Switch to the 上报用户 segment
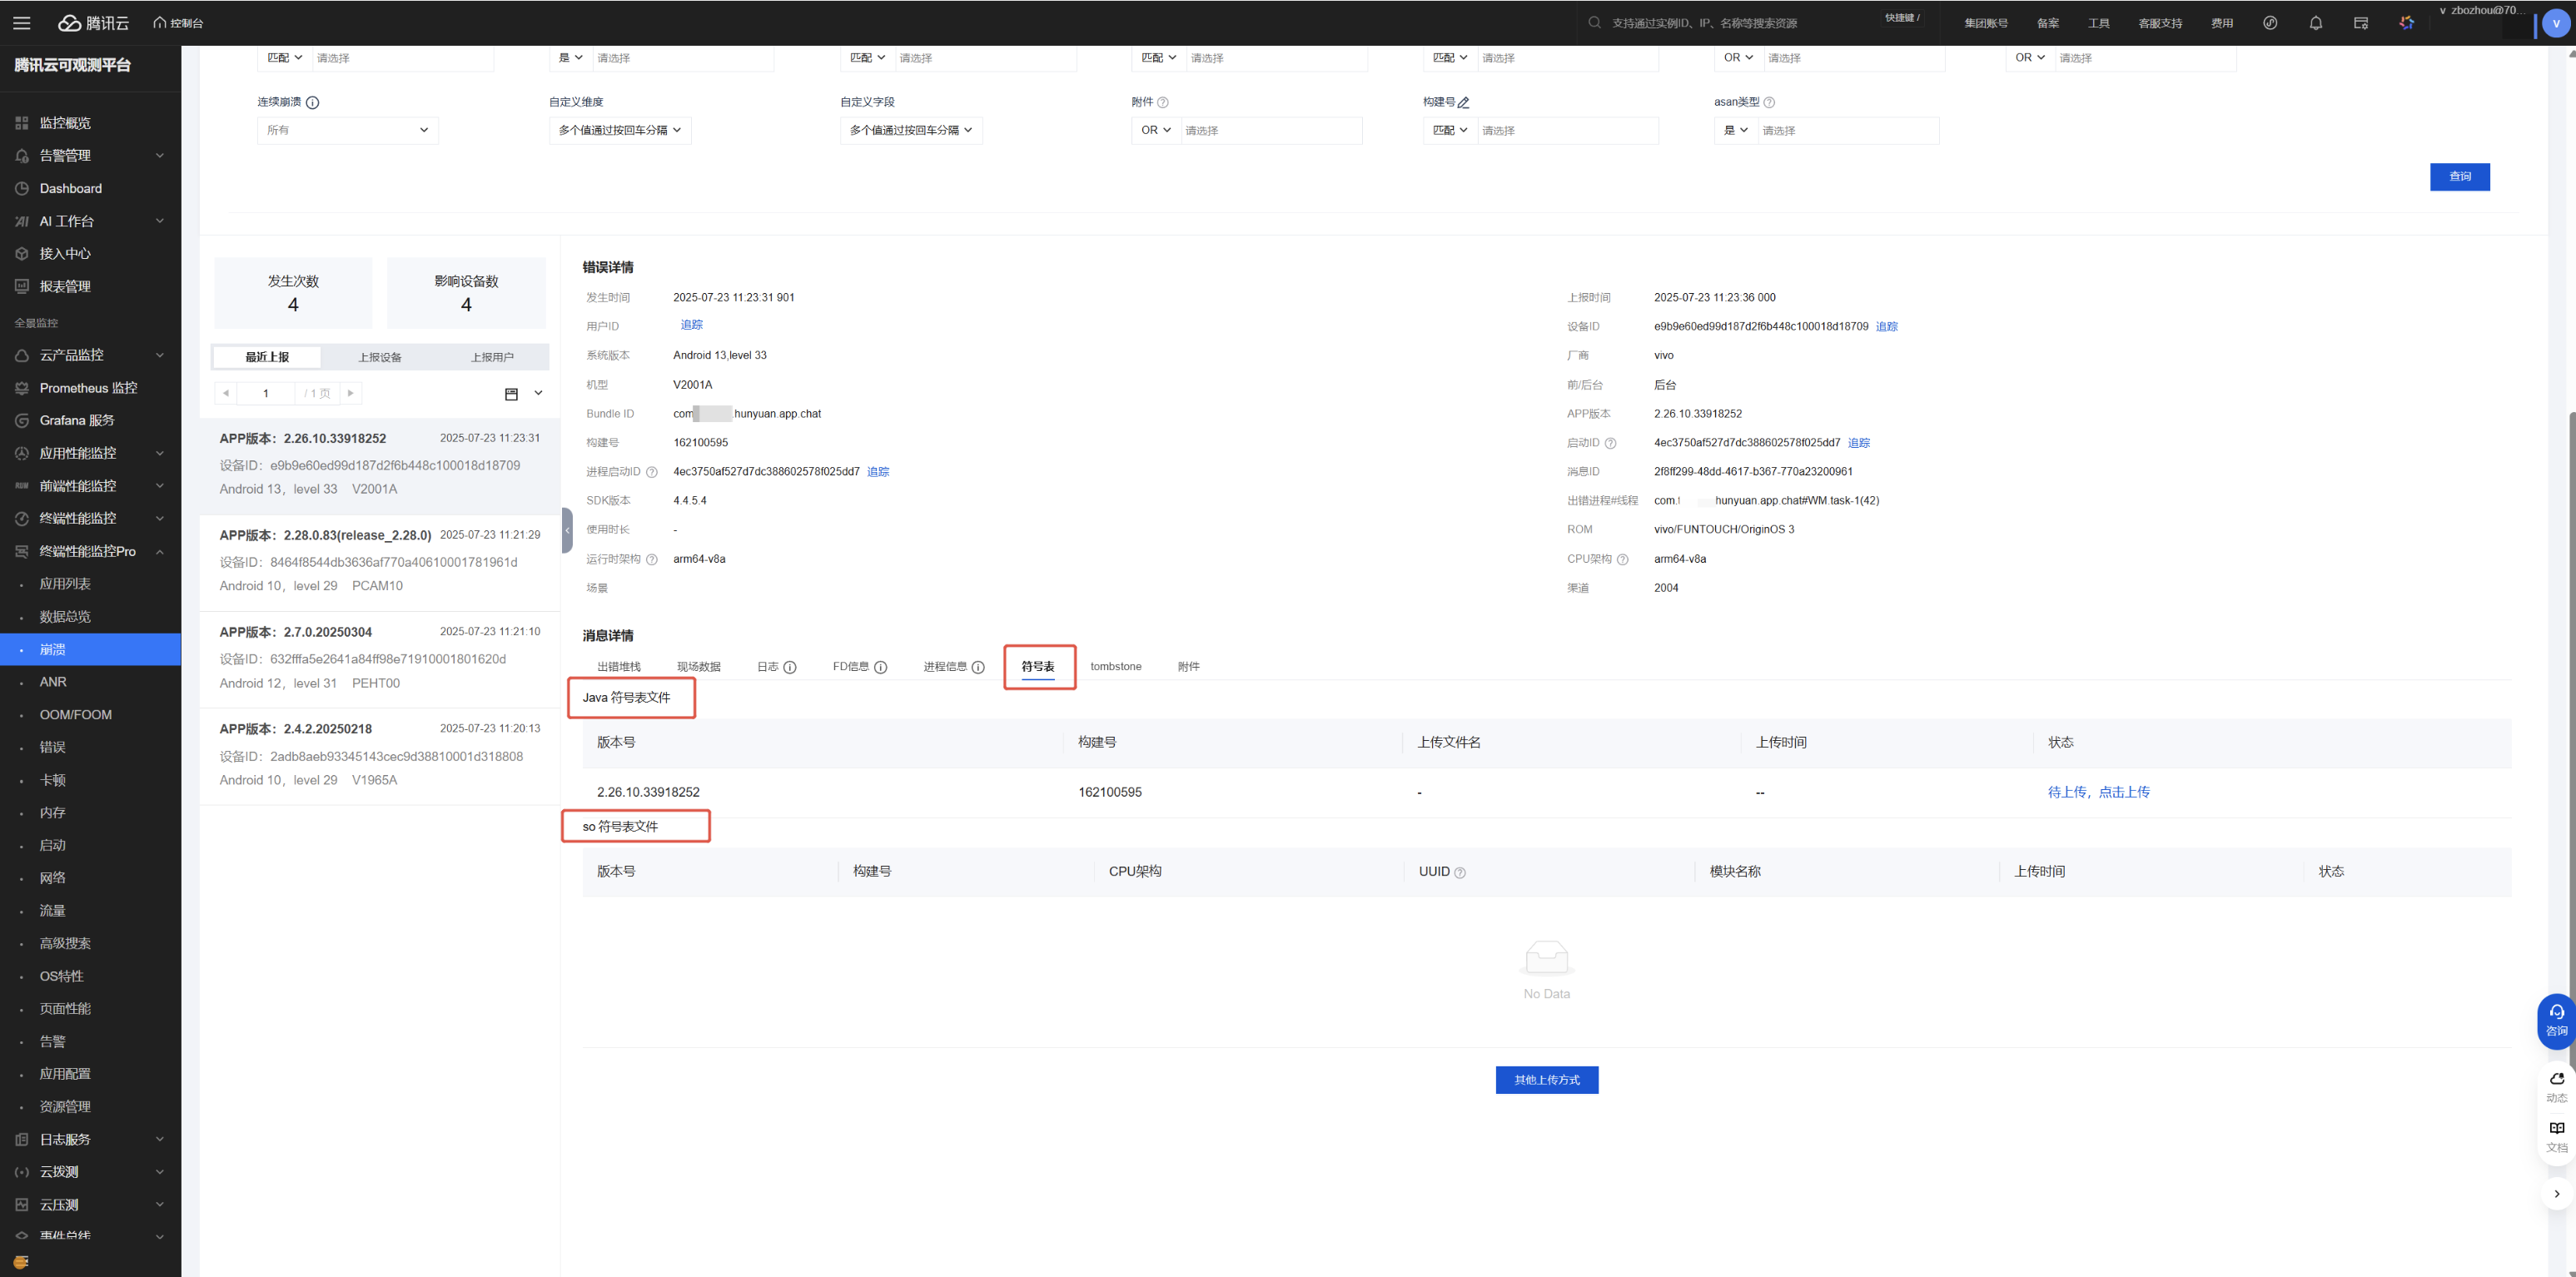Screen dimensions: 2576x1277 coord(492,357)
